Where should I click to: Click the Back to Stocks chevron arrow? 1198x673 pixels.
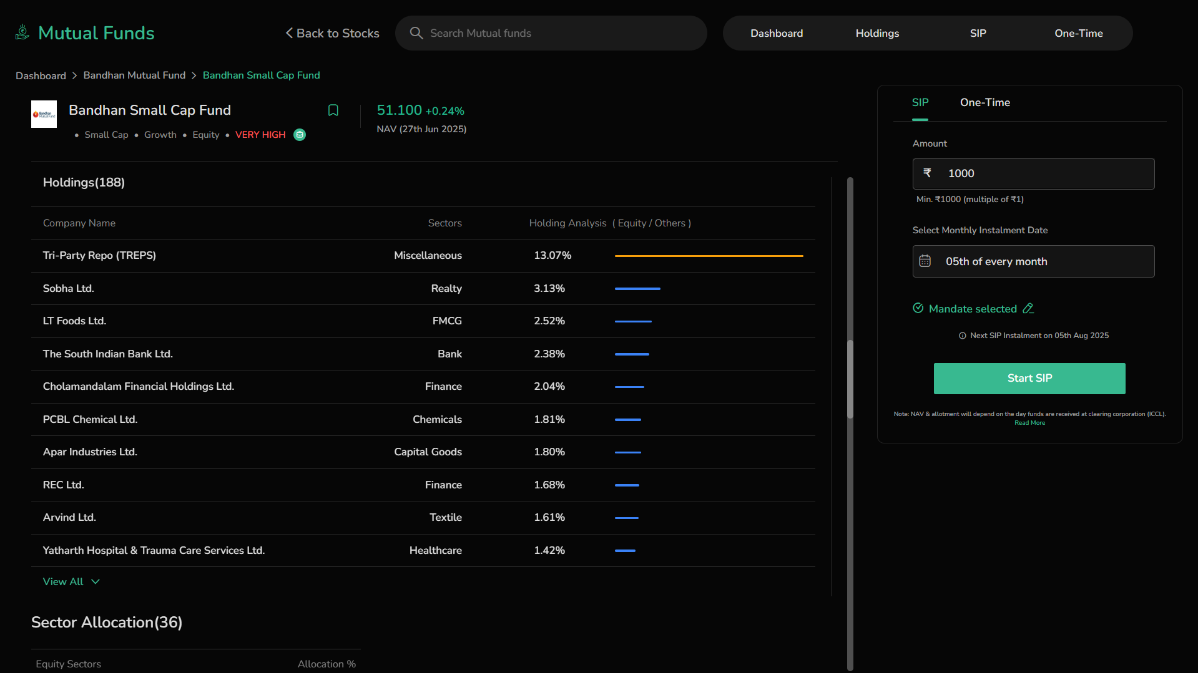coord(289,33)
